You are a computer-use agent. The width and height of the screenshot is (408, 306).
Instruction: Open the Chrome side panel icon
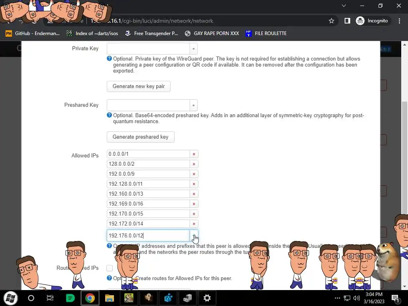[x=347, y=21]
